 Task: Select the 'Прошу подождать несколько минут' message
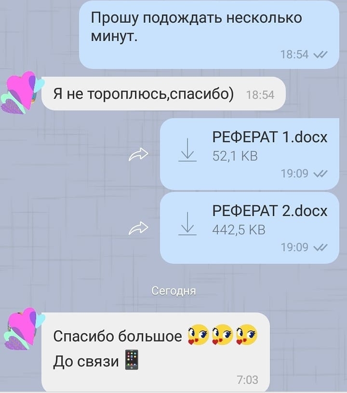pyautogui.click(x=209, y=35)
